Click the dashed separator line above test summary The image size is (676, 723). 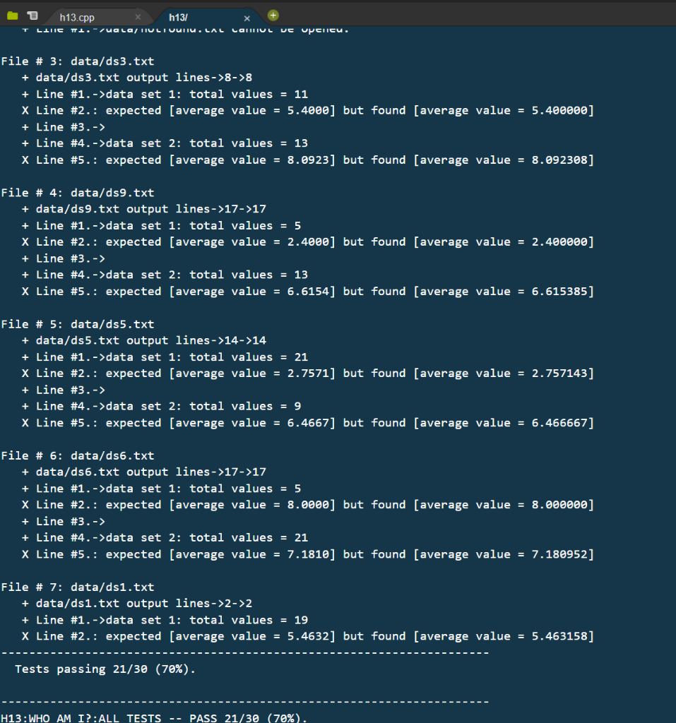[x=244, y=652]
